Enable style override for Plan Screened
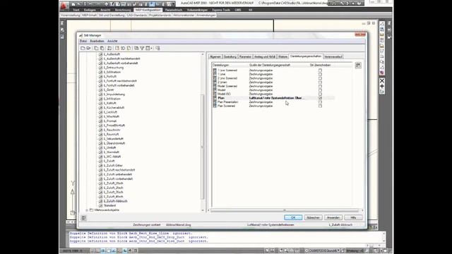The height and width of the screenshot is (254, 452). pyautogui.click(x=320, y=106)
